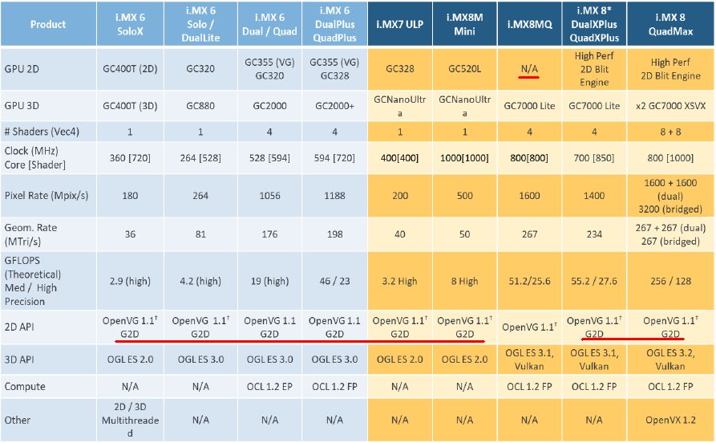Select the '1400' pixel rate cell
This screenshot has height=443, width=716.
[594, 196]
